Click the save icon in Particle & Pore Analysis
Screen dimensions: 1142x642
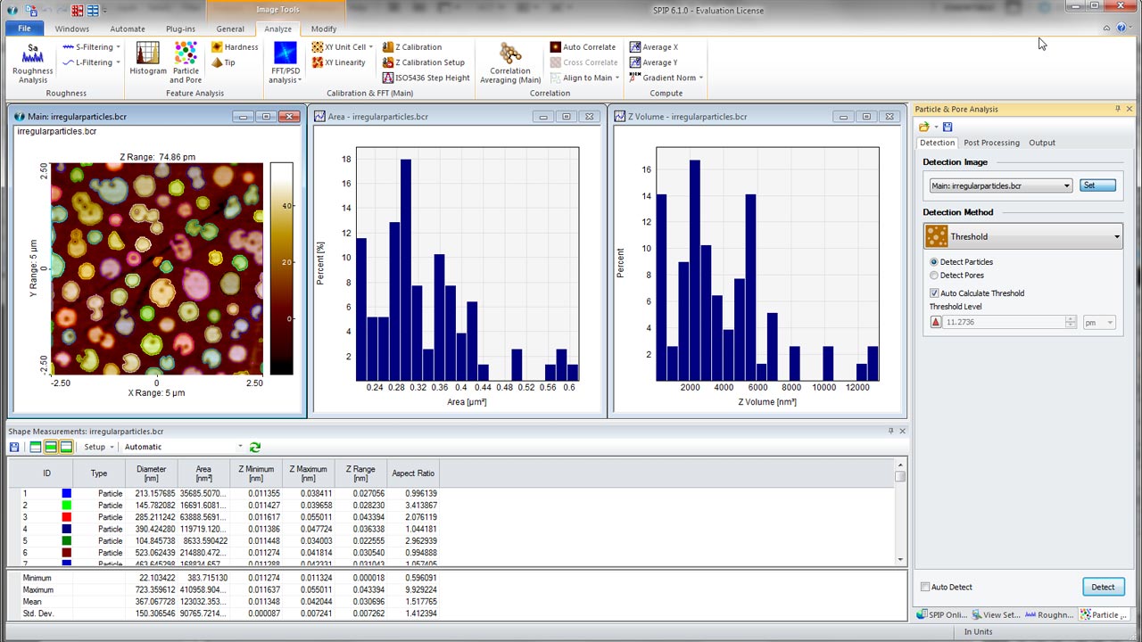948,128
